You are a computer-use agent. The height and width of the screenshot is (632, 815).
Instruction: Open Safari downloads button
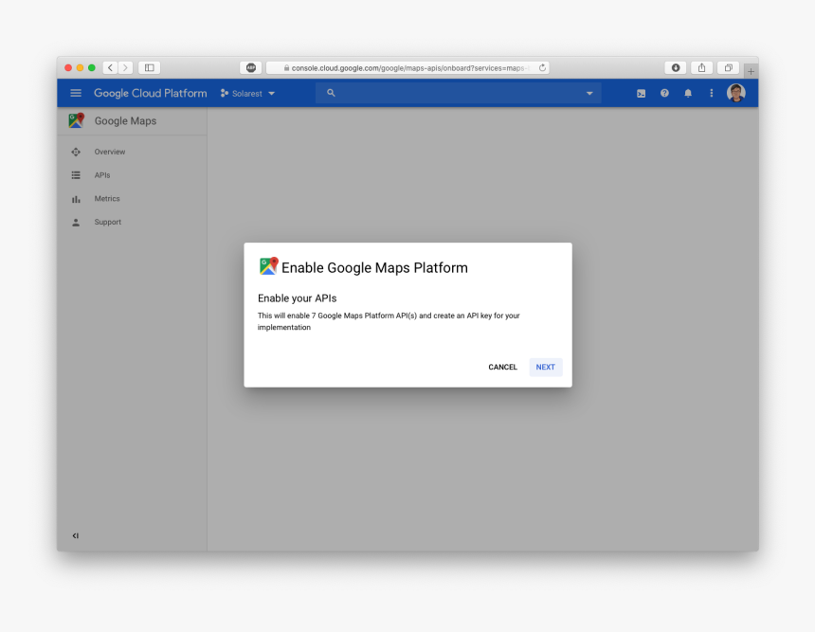pos(676,67)
